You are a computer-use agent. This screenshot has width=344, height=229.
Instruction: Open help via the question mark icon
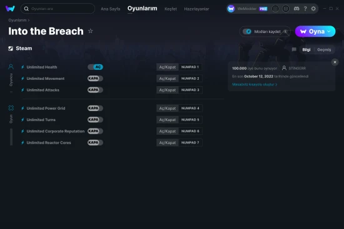[305, 9]
